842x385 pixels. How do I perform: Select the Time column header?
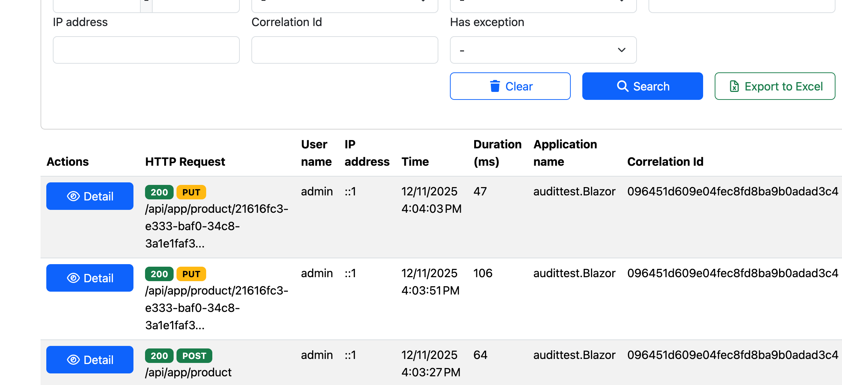click(x=415, y=161)
